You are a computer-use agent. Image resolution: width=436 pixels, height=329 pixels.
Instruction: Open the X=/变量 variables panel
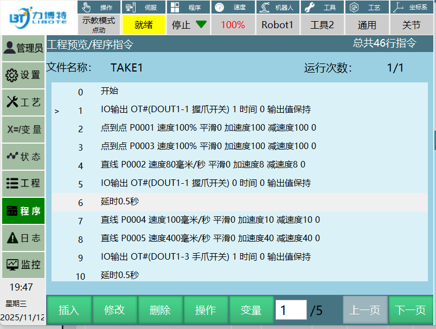tap(23, 130)
